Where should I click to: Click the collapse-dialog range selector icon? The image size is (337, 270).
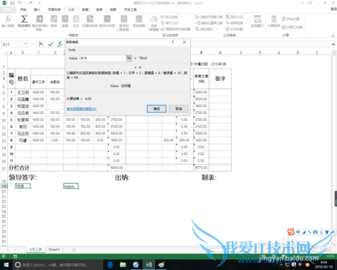pos(129,58)
